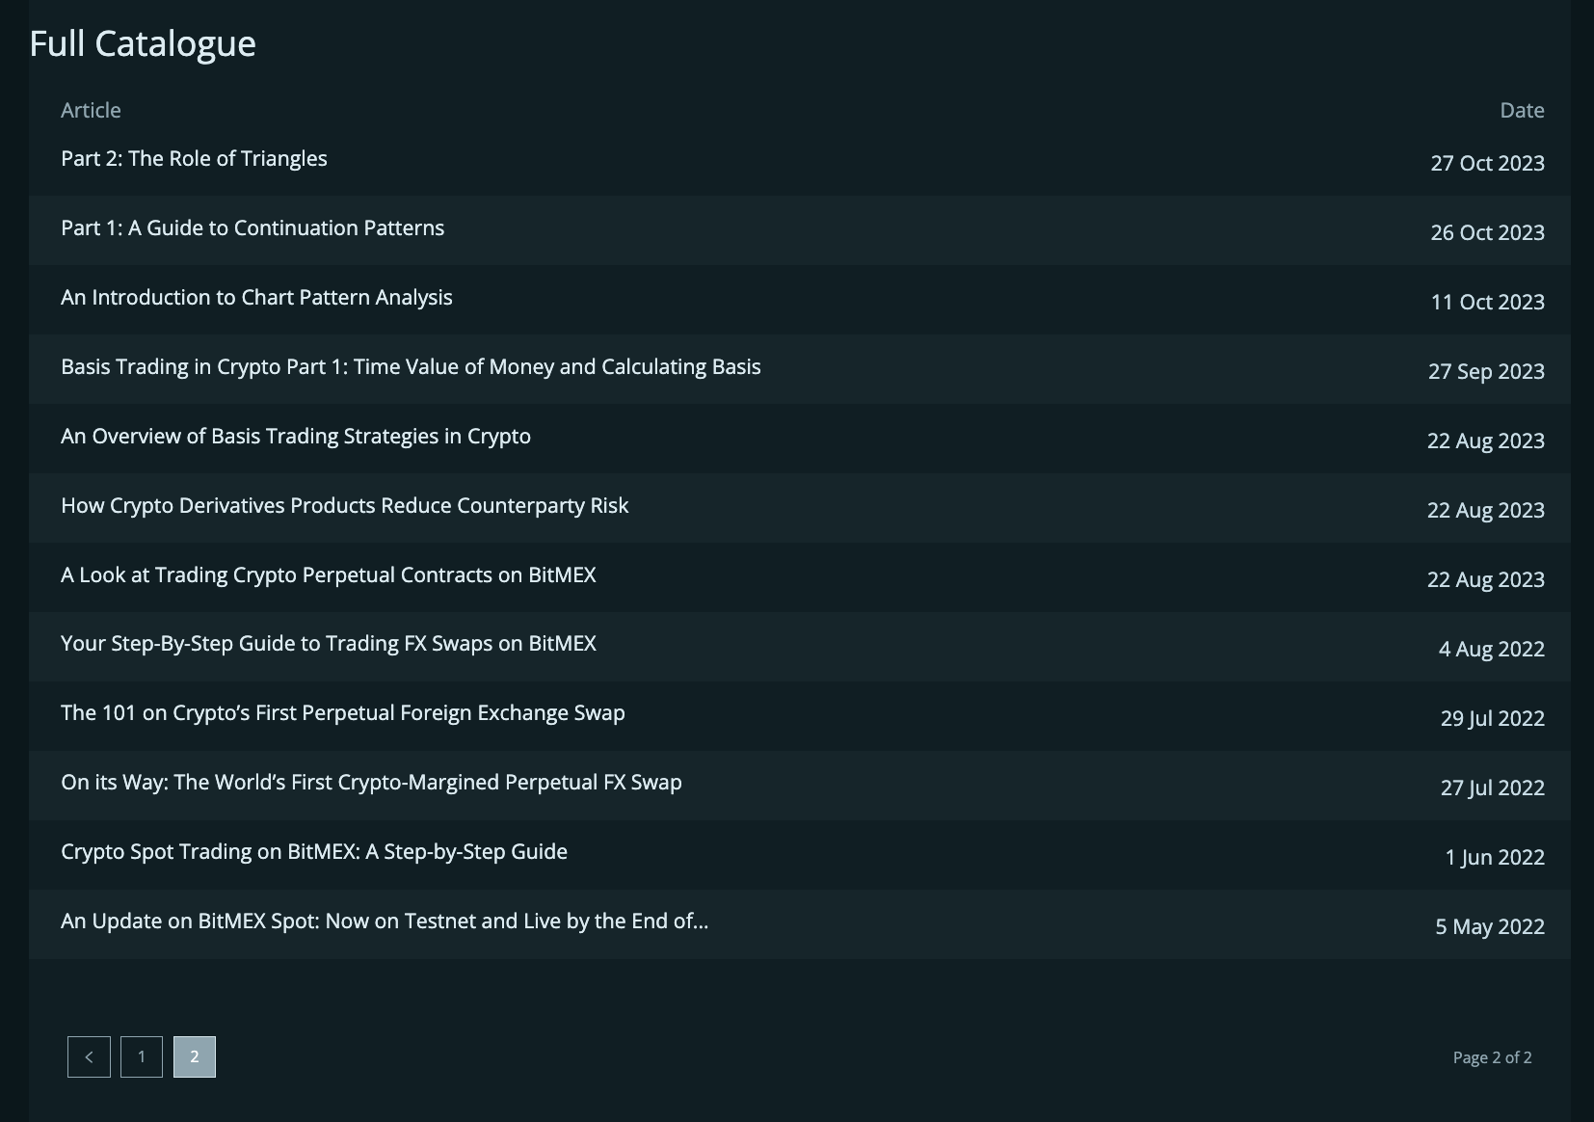Go to previous page using left arrow
Screen dimensions: 1594x1122
pyautogui.click(x=89, y=1056)
